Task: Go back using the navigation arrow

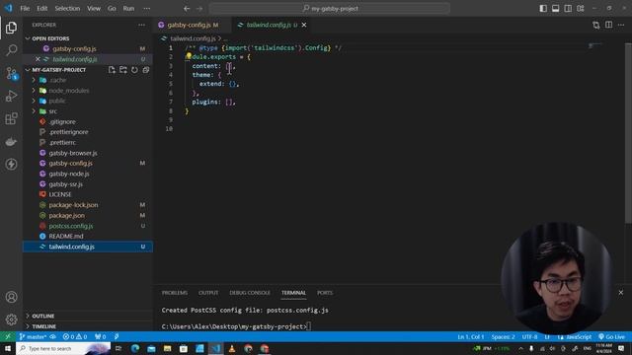Action: (x=187, y=9)
